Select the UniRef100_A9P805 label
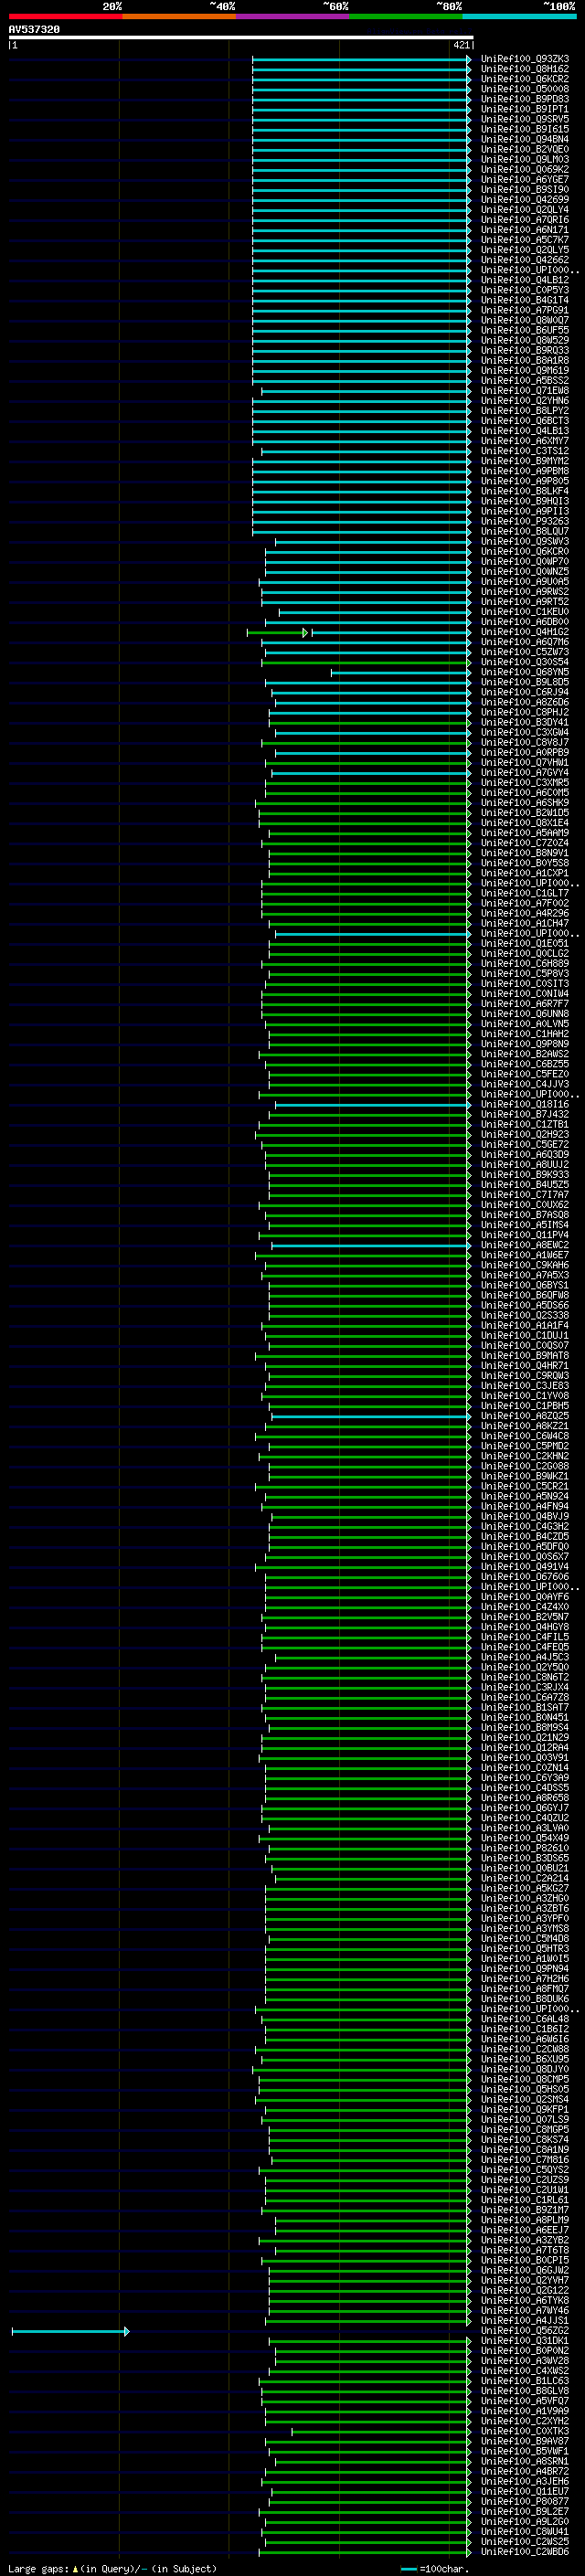The width and height of the screenshot is (585, 2576). coord(525,481)
